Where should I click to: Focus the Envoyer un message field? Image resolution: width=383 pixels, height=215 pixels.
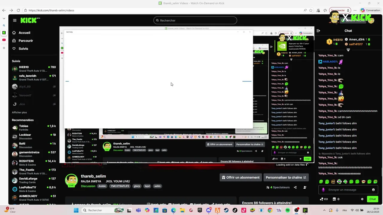click(x=348, y=190)
